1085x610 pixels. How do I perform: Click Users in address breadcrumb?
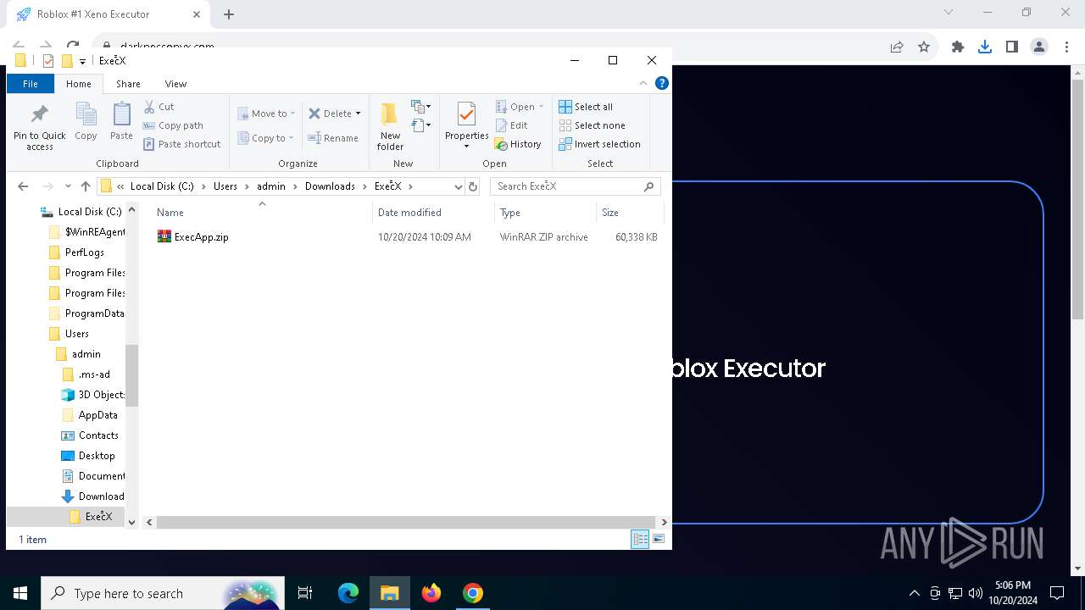pos(225,186)
